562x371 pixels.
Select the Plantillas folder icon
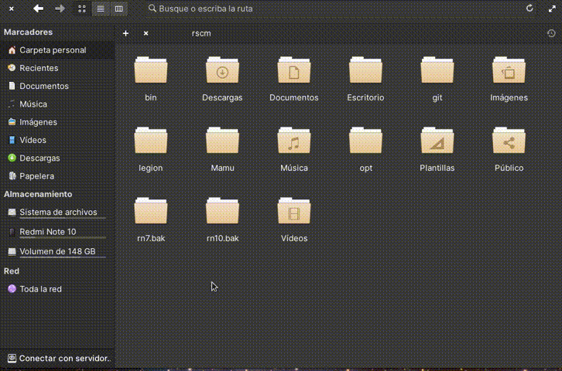pos(437,141)
